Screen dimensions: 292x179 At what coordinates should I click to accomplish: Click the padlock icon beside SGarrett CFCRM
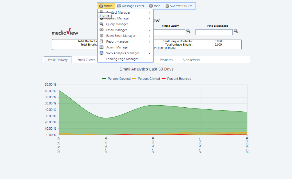tap(167, 6)
